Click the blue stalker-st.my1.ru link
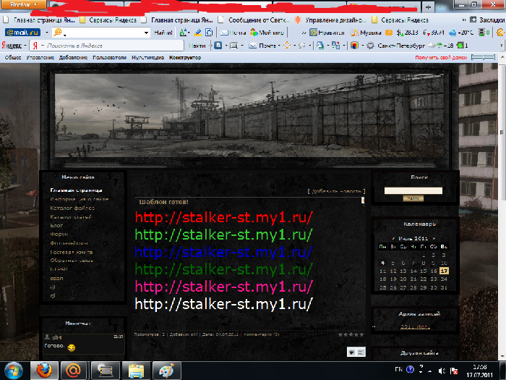 223,252
